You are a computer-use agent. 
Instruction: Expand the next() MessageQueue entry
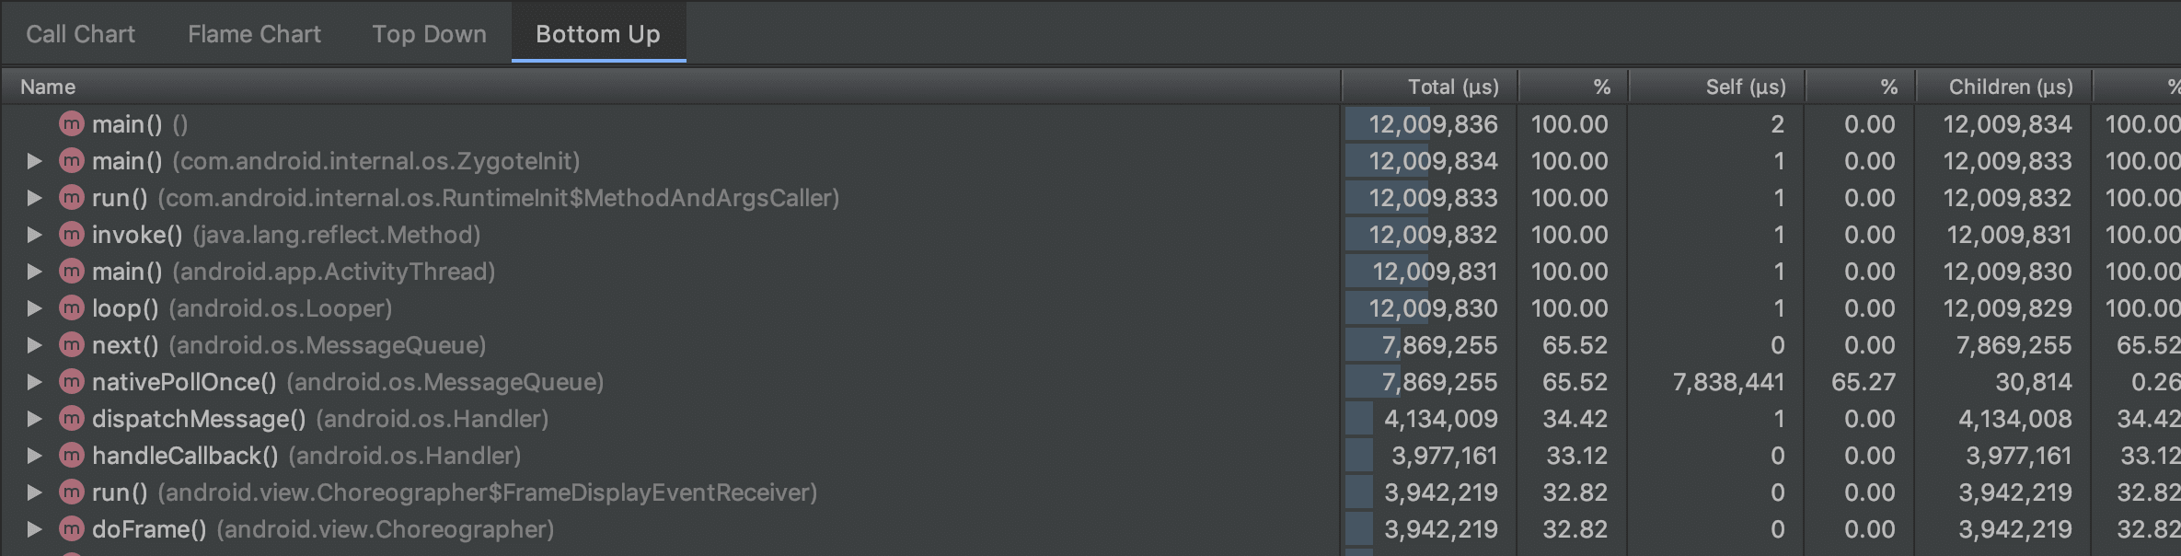pos(35,345)
